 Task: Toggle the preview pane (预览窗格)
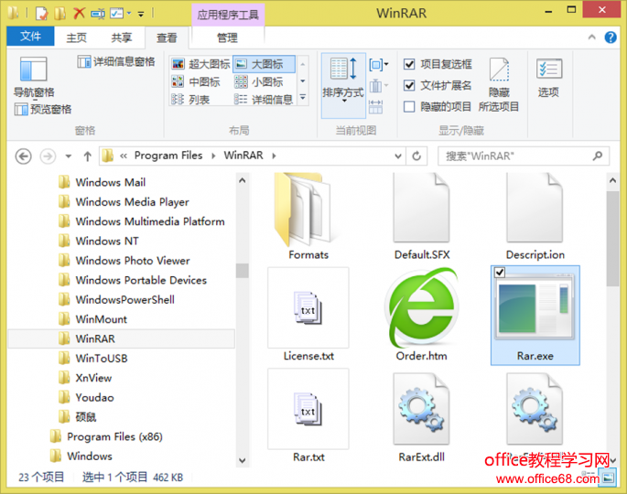[43, 109]
